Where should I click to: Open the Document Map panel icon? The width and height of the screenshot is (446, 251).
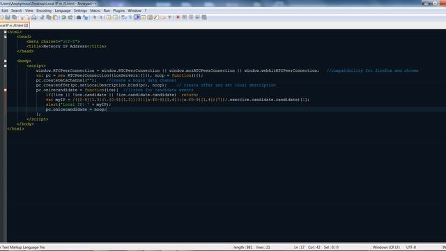(150, 17)
